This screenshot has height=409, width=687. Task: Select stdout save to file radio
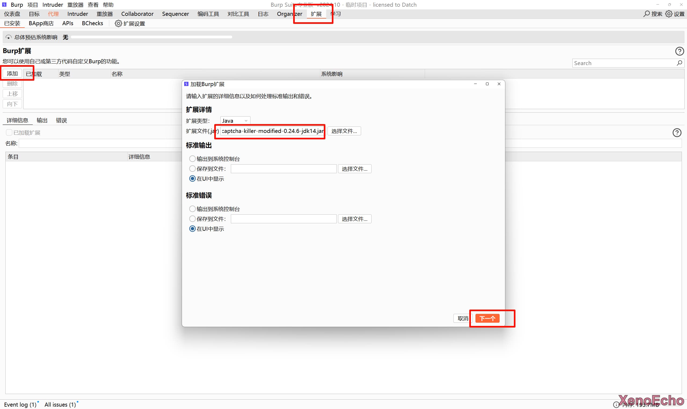point(192,169)
